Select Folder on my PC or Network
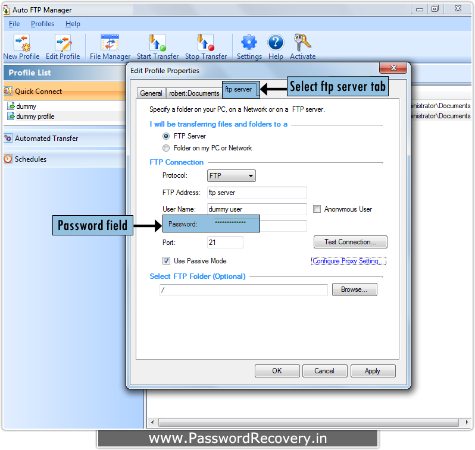The width and height of the screenshot is (475, 450). (166, 148)
